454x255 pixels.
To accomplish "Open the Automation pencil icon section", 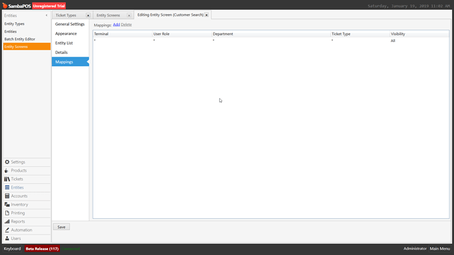I will pos(7,230).
